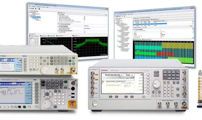Click Spatial Mapping Scheme value Direct Mapping
The width and height of the screenshot is (202, 120).
(87, 28)
